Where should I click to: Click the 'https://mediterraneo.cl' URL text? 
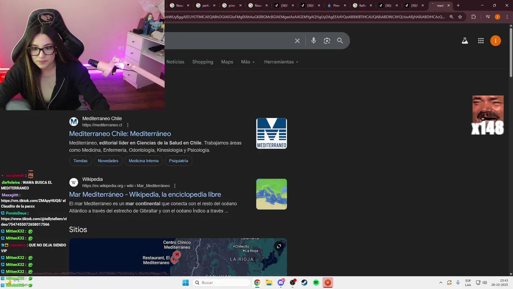(102, 125)
